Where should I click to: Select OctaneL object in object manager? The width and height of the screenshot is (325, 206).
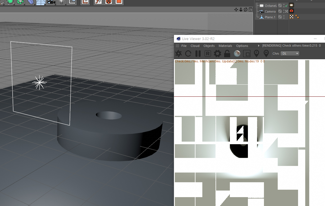[271, 6]
